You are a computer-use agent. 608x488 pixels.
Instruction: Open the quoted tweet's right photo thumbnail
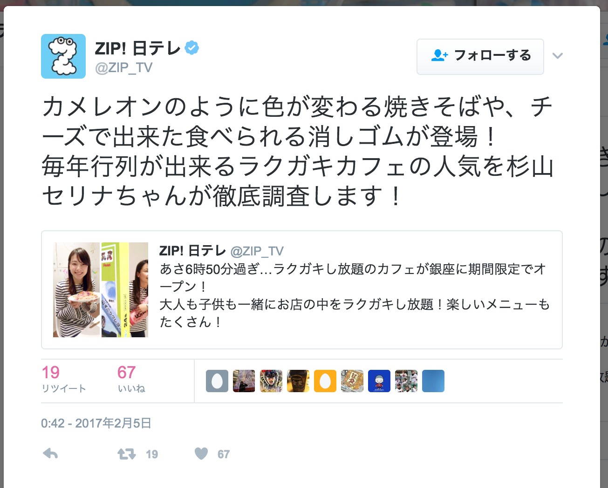pyautogui.click(x=125, y=289)
